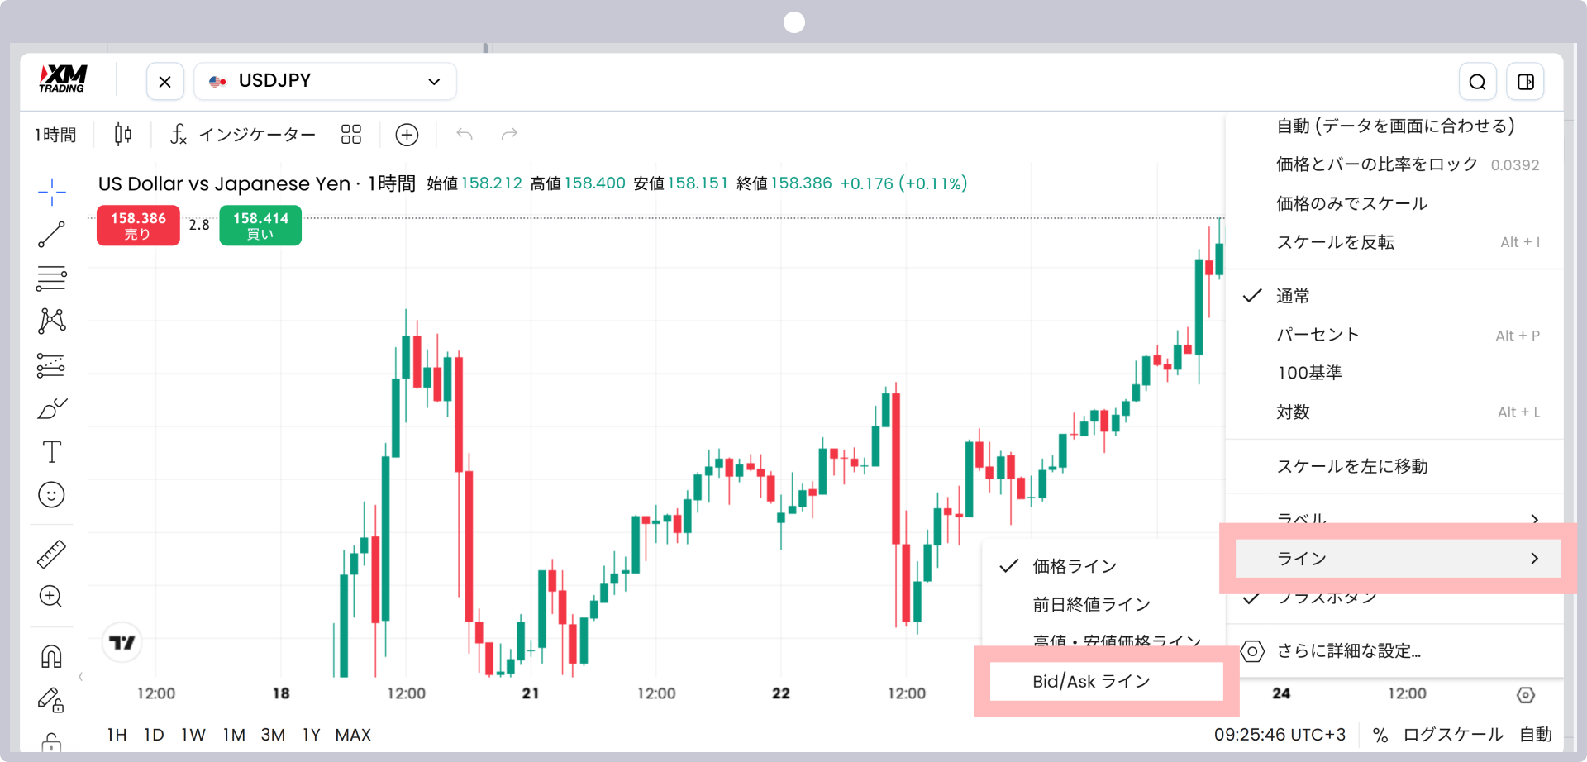Open the layout grid selector
The width and height of the screenshot is (1587, 762).
point(351,134)
